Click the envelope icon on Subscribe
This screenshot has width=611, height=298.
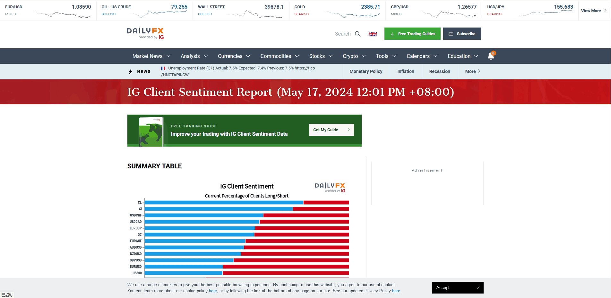[x=451, y=34]
